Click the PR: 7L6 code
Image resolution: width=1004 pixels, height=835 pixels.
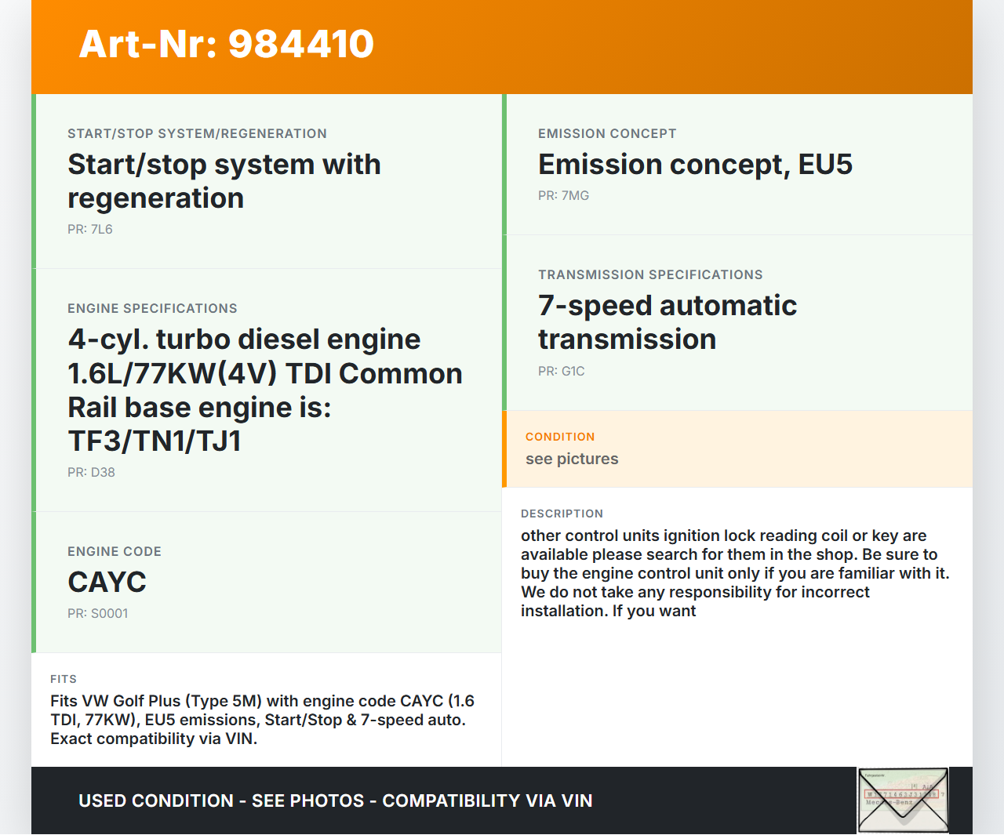click(x=90, y=229)
